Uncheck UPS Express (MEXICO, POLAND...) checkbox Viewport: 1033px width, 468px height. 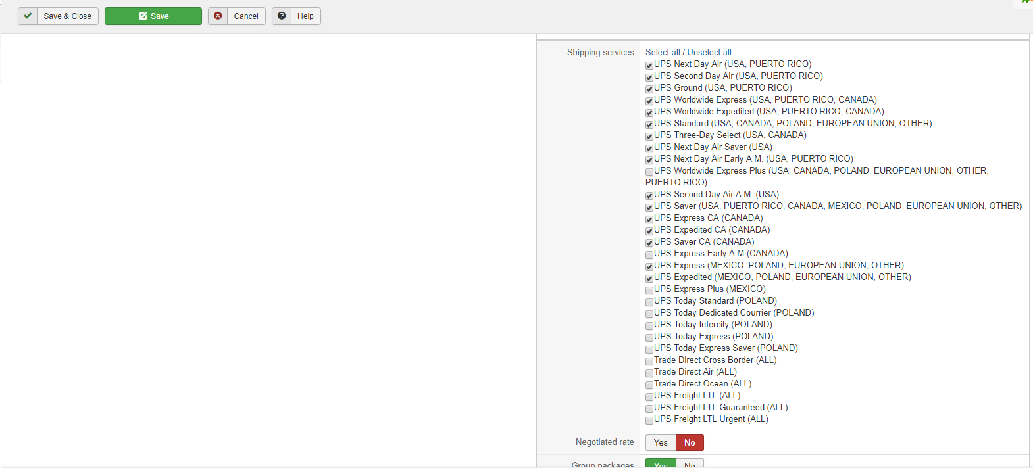point(649,266)
